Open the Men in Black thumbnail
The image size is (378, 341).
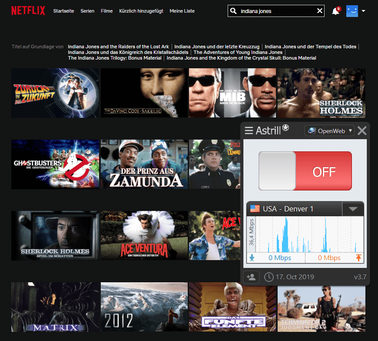232,93
